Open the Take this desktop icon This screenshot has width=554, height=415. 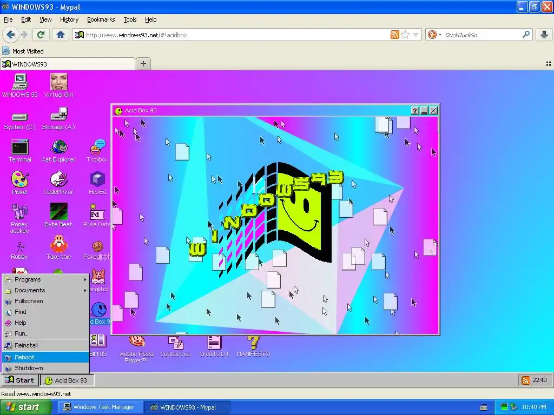(58, 248)
